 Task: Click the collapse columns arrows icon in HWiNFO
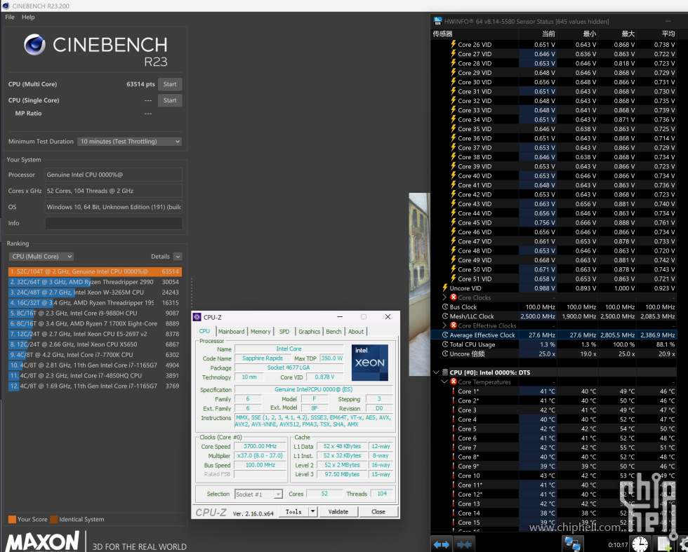click(x=464, y=544)
